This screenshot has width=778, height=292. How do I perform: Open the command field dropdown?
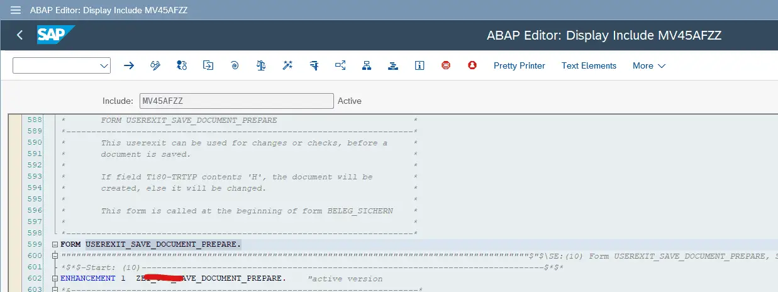point(104,65)
